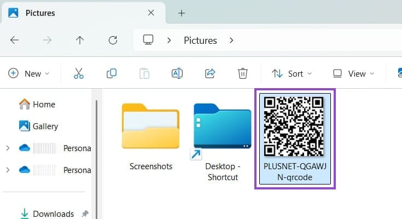402x219 pixels.
Task: Click the Share icon in toolbar
Action: (209, 73)
